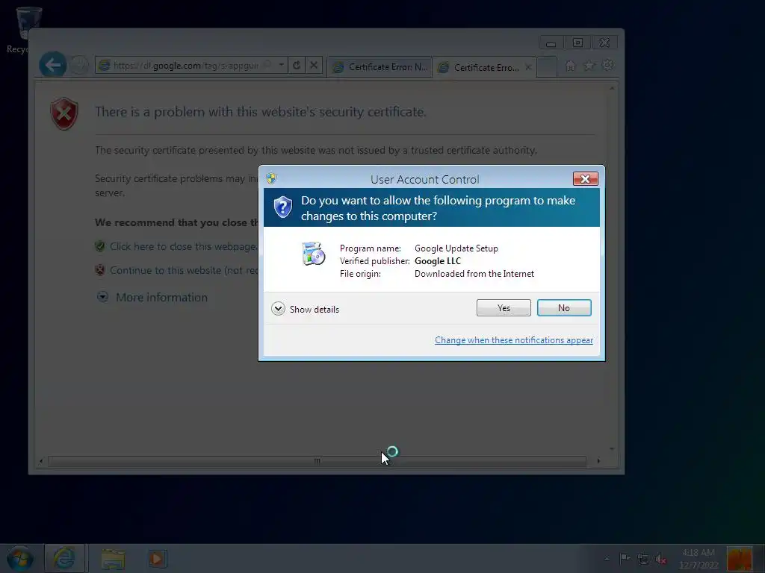The width and height of the screenshot is (765, 573).
Task: Click the scroll left arrow in IE
Action: click(x=41, y=461)
